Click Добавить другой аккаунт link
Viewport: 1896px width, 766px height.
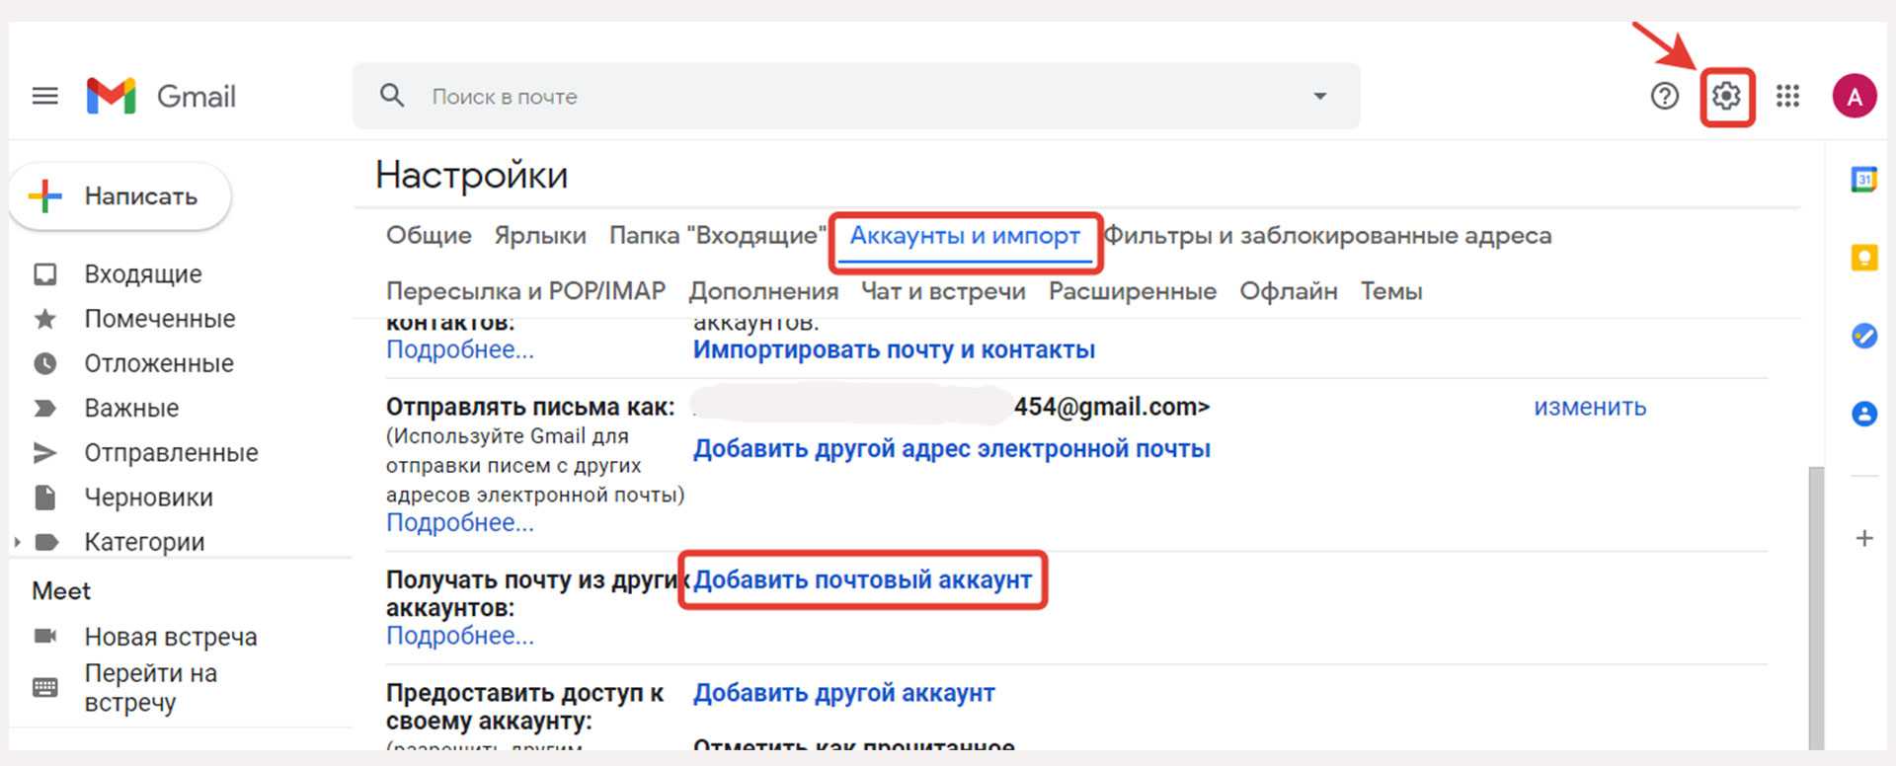[x=844, y=693]
